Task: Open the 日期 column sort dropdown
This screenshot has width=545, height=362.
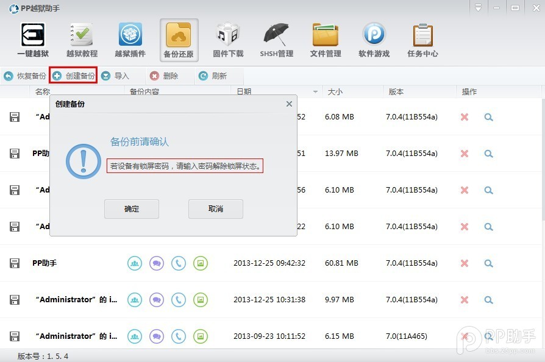Action: [x=315, y=91]
